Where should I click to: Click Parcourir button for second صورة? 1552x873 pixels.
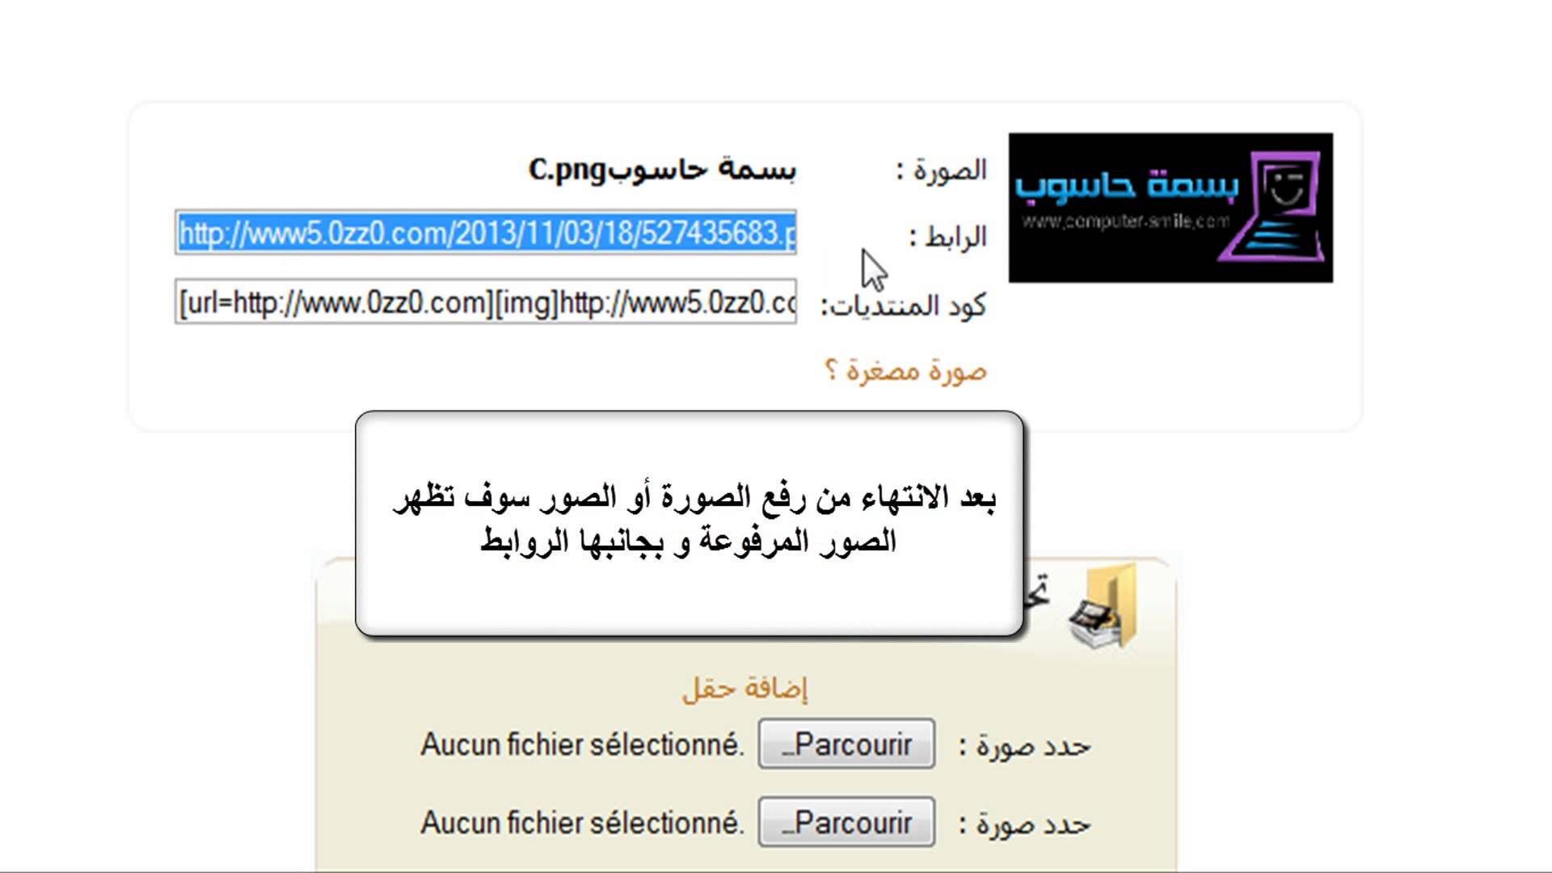coord(846,824)
